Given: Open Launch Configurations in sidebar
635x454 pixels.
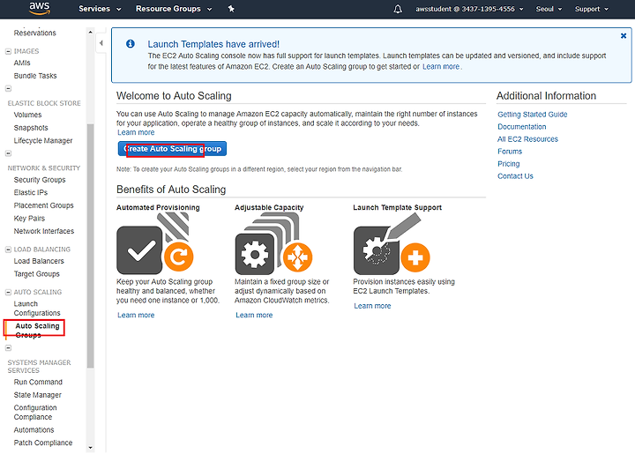Looking at the screenshot, I should point(37,309).
